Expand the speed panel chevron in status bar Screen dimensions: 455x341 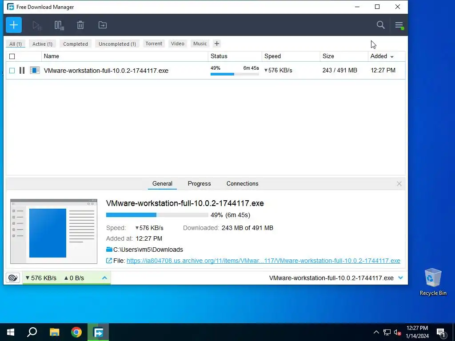tap(105, 278)
